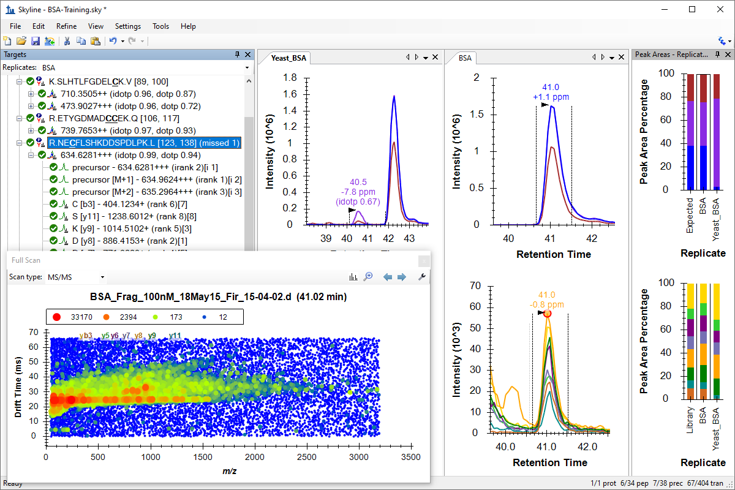Click the Open file folder icon
Viewport: 735px width, 490px height.
21,41
